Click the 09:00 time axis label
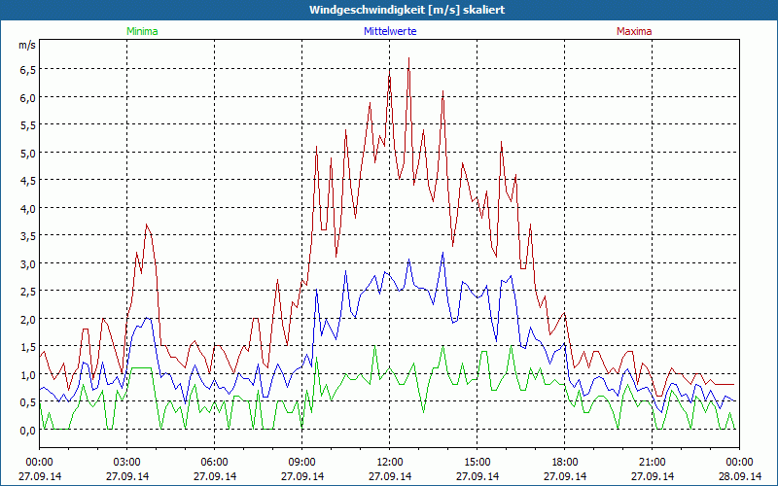 pyautogui.click(x=302, y=463)
